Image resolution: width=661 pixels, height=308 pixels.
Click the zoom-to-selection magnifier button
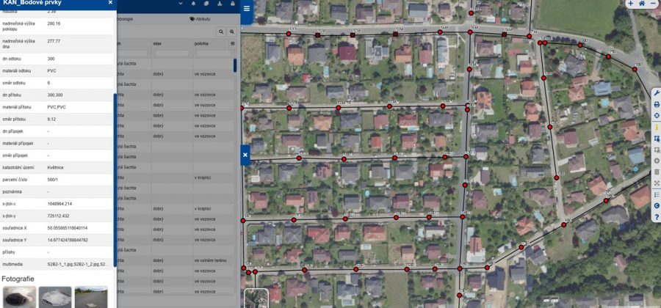232,32
